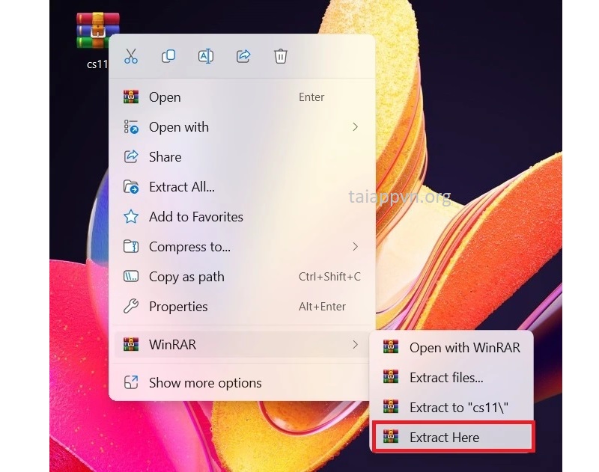The width and height of the screenshot is (599, 472).
Task: Click the Cut scissors icon
Action: (131, 56)
